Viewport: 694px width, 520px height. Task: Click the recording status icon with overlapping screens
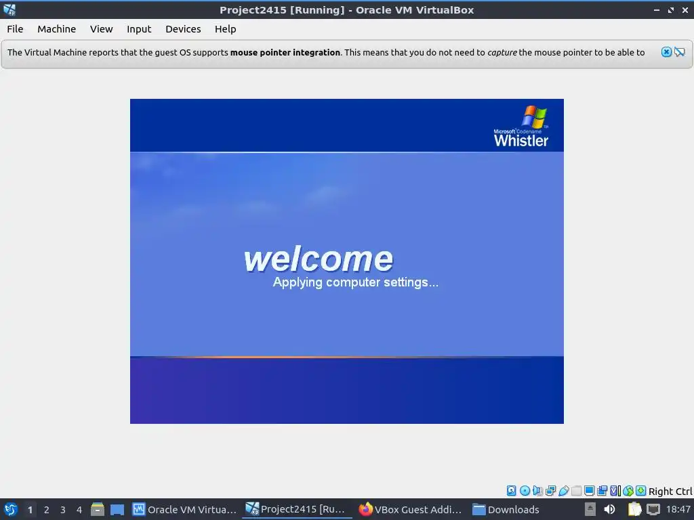coord(602,490)
